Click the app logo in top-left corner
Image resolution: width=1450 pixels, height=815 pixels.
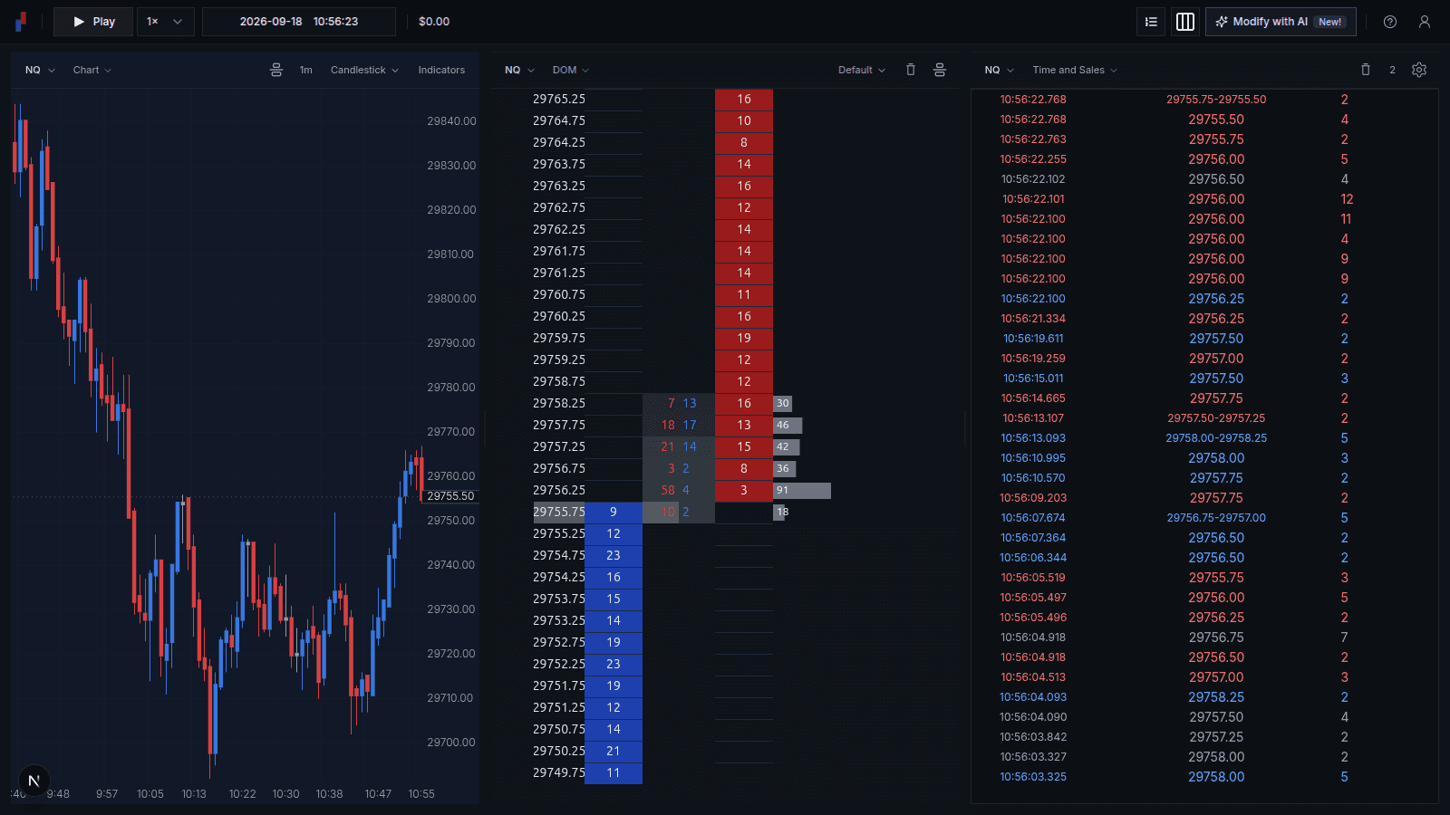21,22
